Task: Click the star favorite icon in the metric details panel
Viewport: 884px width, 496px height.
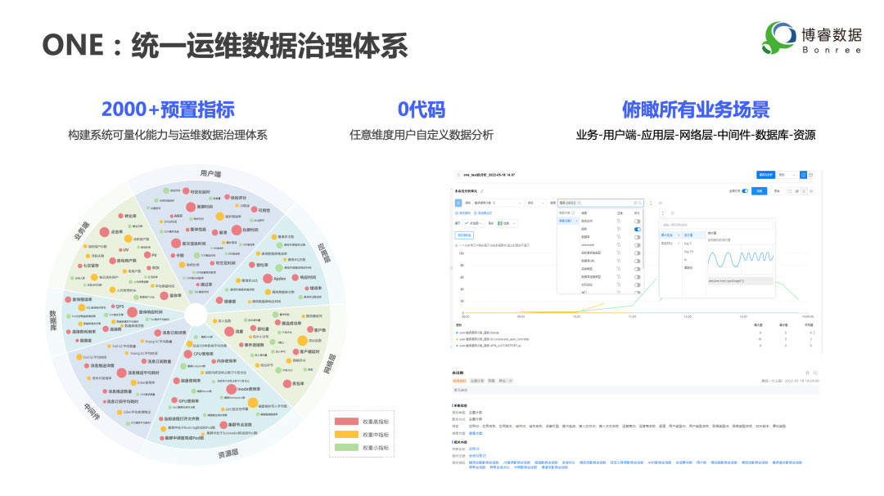Action: click(807, 373)
